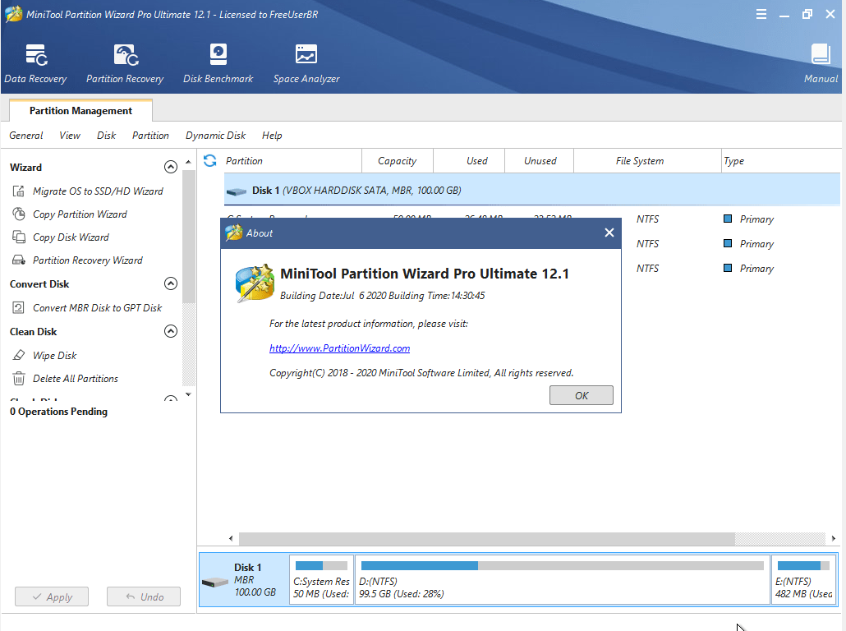Open the Dynamic Disk menu
This screenshot has height=631, width=846.
(215, 136)
